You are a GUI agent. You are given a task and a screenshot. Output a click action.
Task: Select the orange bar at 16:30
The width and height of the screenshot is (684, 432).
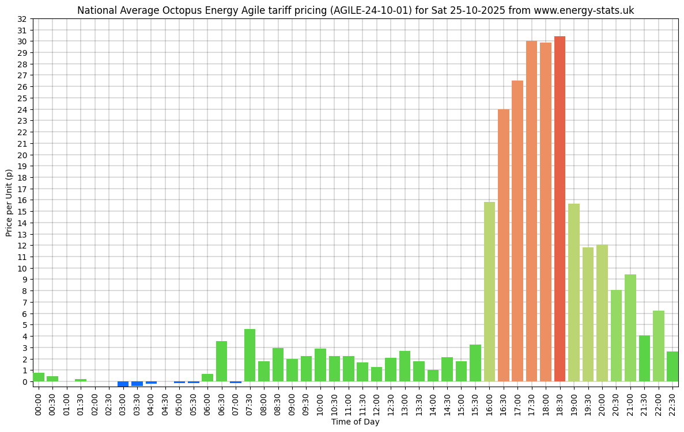click(504, 245)
